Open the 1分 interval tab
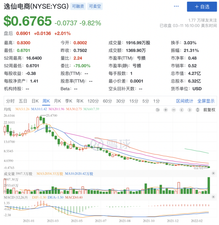This screenshot has width=219, height=225. (157, 101)
